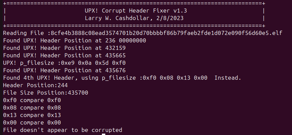
Task: Click the word Instead. at line end
Action: 228,78
